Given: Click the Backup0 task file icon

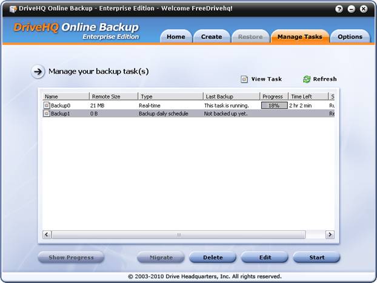Looking at the screenshot, I should pyautogui.click(x=47, y=105).
